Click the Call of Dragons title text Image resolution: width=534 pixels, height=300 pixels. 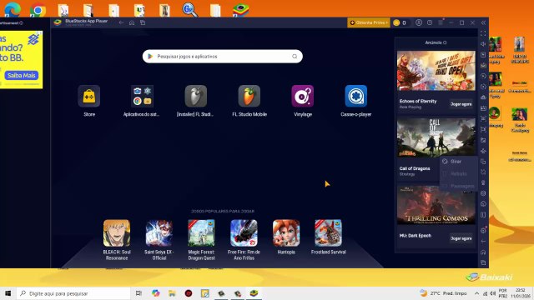tap(415, 168)
